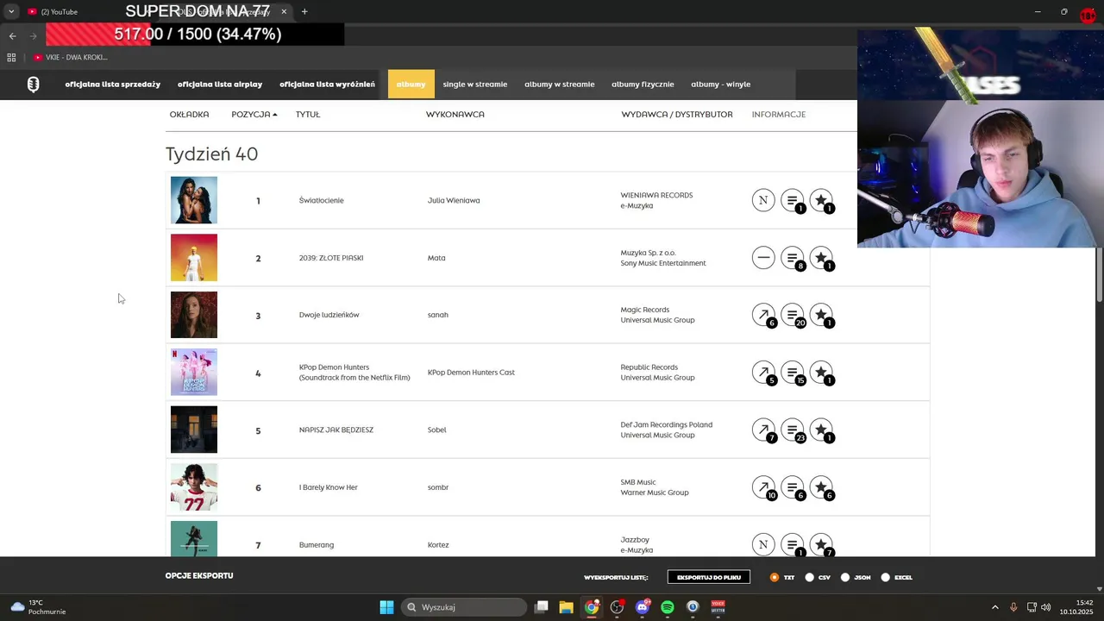Select the CSV export format radio button
The image size is (1104, 621).
tap(809, 577)
